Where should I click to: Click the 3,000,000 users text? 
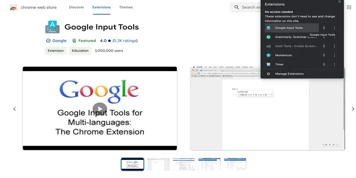pos(109,51)
